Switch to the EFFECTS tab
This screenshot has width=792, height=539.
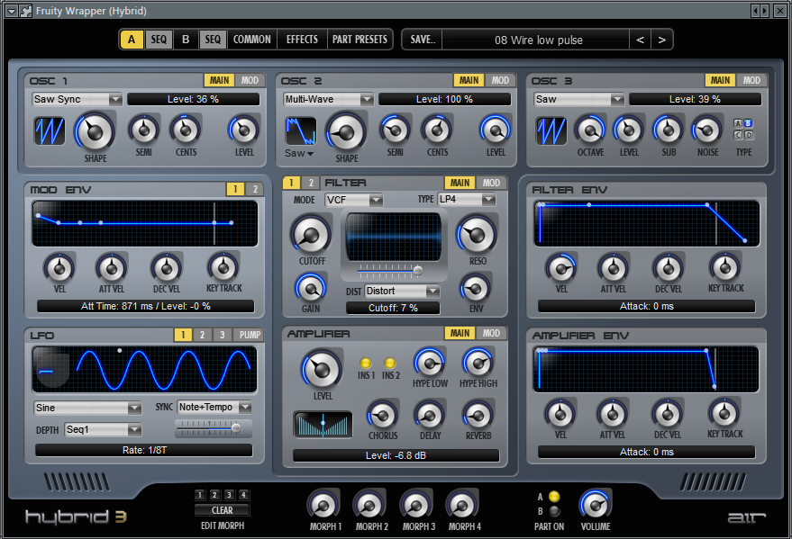[x=302, y=40]
